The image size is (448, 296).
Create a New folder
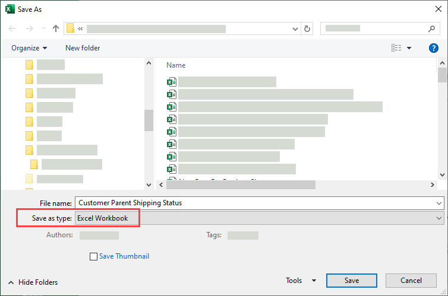pyautogui.click(x=83, y=48)
